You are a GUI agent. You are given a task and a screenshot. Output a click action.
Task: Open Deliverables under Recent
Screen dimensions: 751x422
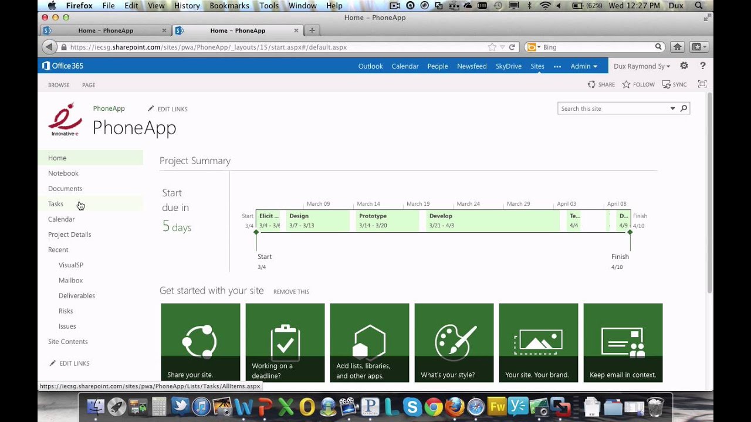coord(77,295)
